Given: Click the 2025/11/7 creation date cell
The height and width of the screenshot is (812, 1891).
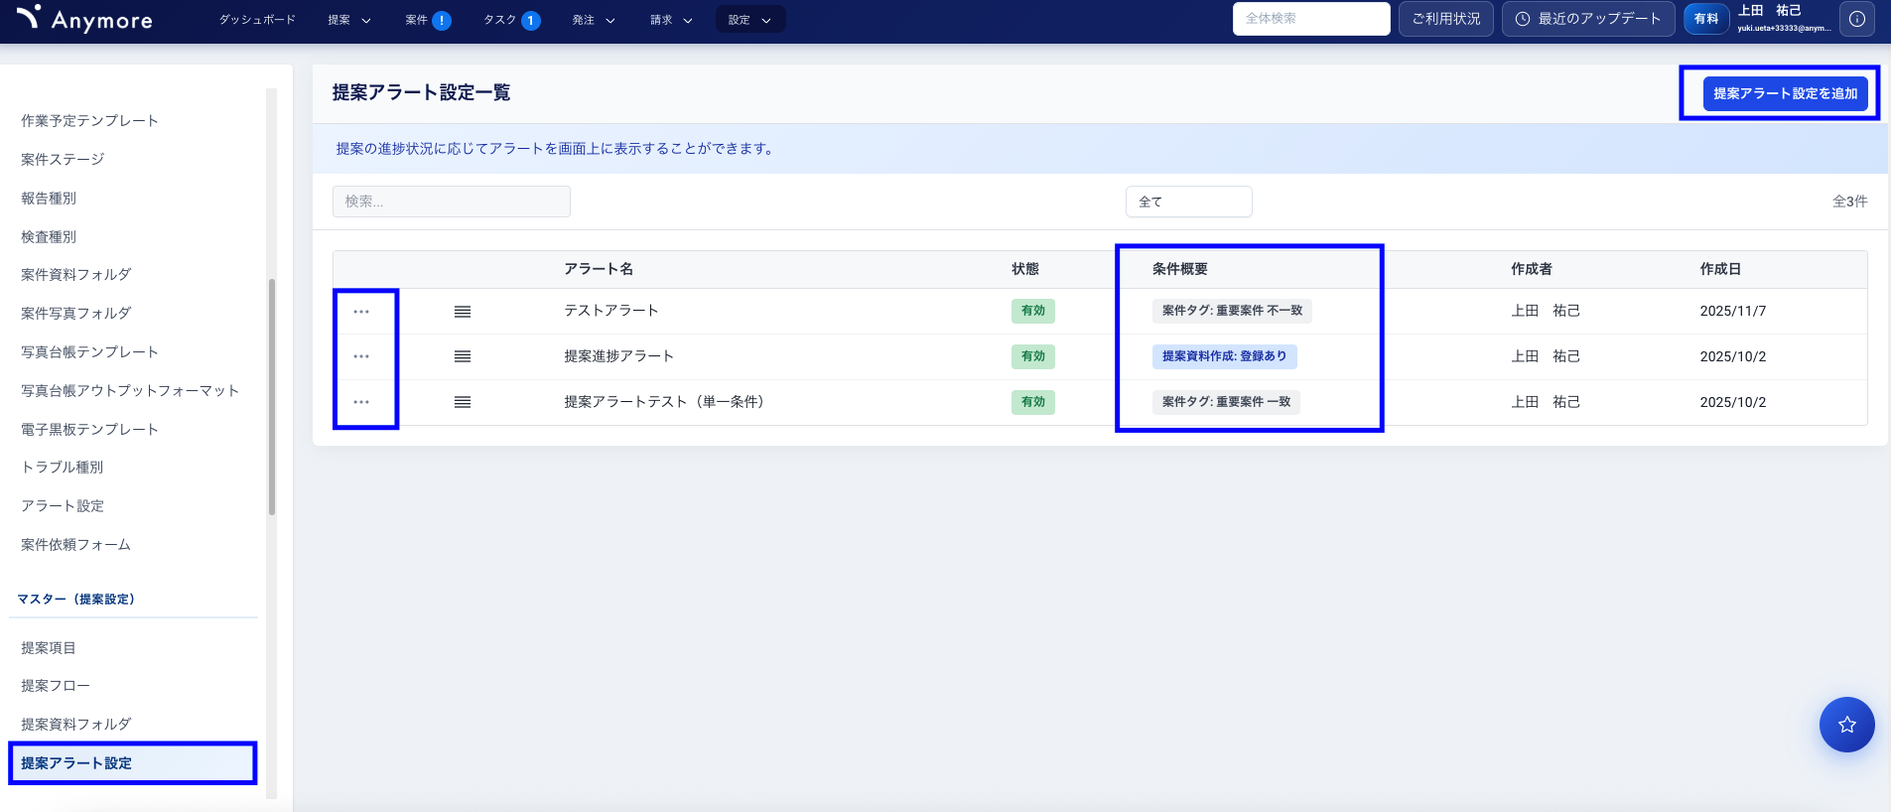Looking at the screenshot, I should click(x=1732, y=311).
